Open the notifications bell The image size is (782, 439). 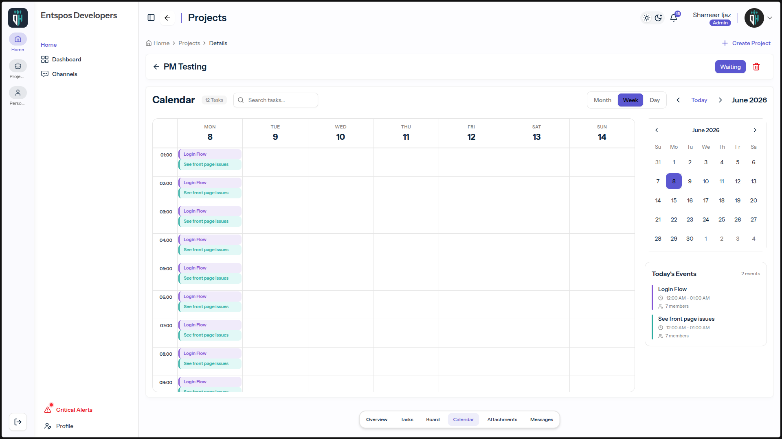(674, 17)
